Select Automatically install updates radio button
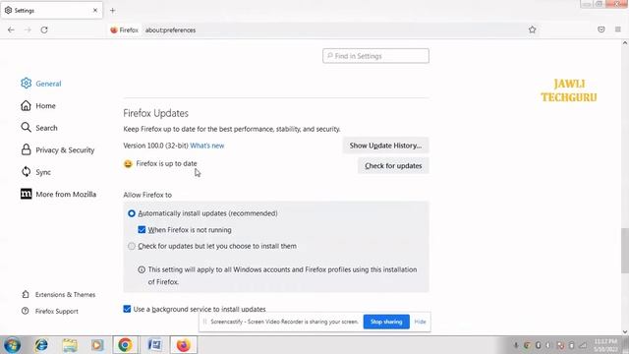This screenshot has height=354, width=629. (132, 213)
